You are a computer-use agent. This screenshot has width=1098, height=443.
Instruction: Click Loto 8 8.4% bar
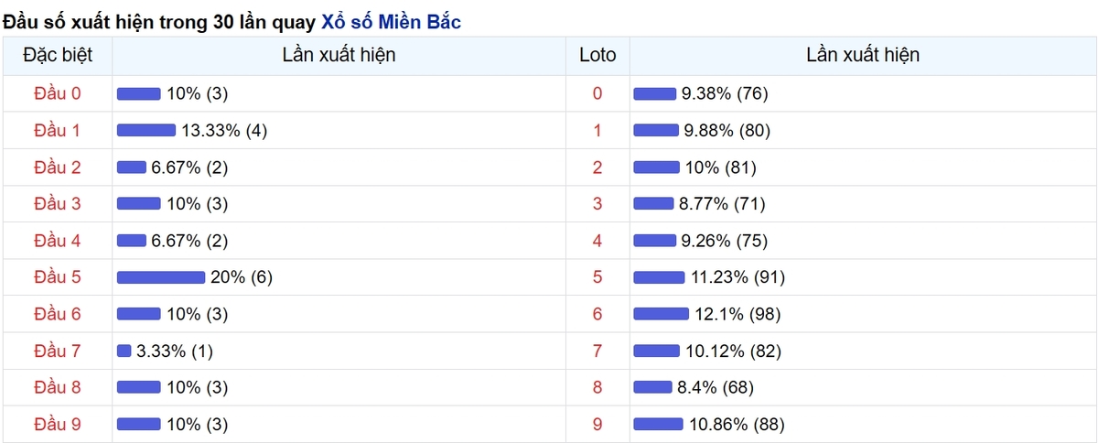[x=653, y=387]
